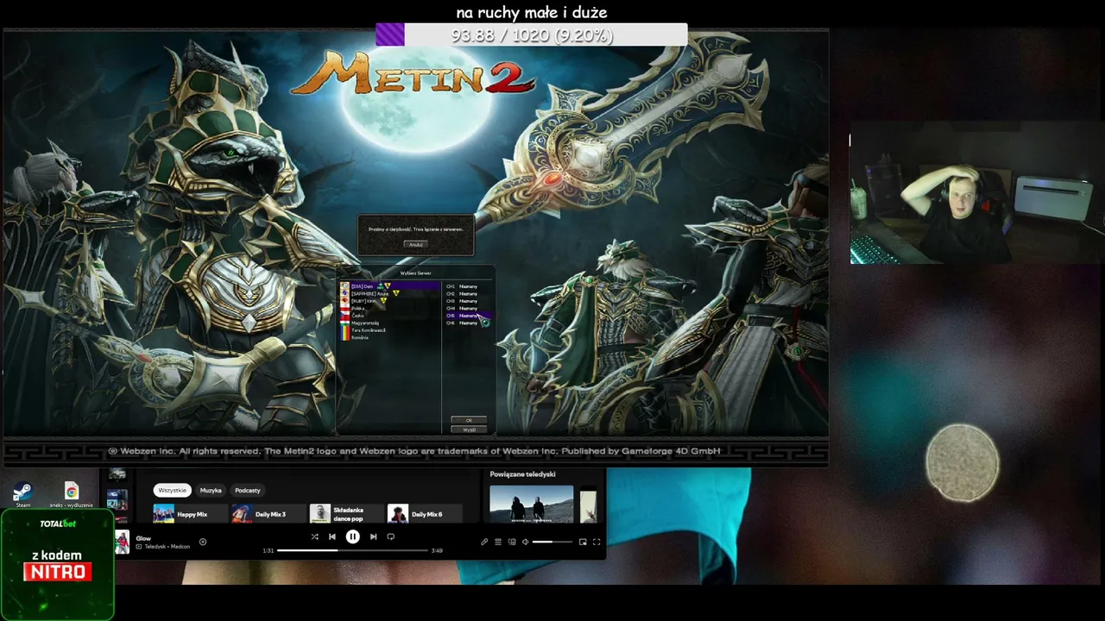Screen dimensions: 1105x621
Task: Select the Wszystkie filter in Spotify
Action: point(172,490)
